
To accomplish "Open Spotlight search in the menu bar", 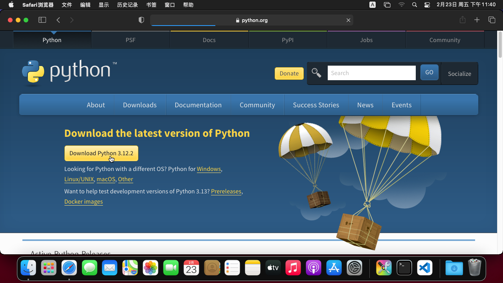I will click(x=415, y=5).
